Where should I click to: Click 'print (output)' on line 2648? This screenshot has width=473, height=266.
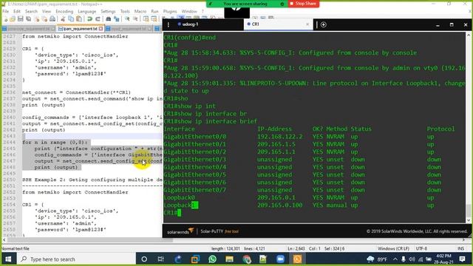(55, 167)
